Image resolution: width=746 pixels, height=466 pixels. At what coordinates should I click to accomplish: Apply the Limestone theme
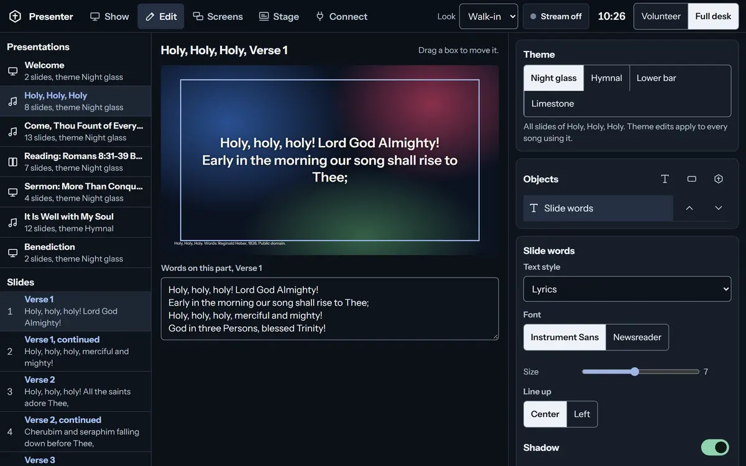[x=553, y=104]
